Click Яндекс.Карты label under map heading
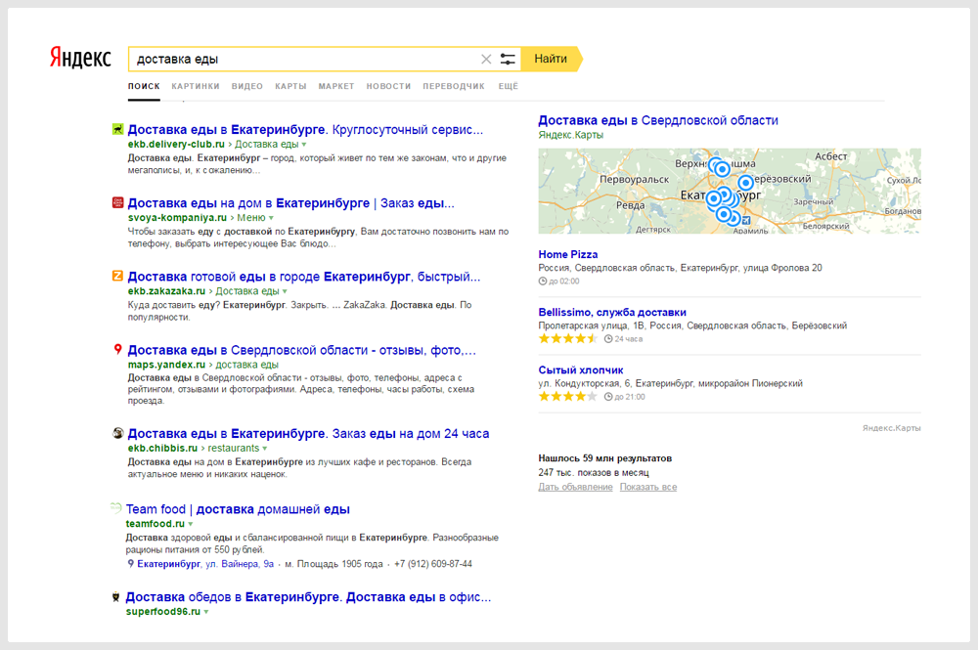The image size is (978, 650). (571, 135)
